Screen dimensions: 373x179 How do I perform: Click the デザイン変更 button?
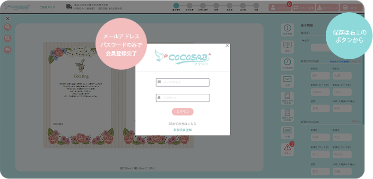[304, 8]
